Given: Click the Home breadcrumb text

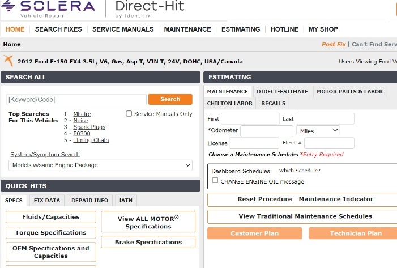Looking at the screenshot, I should [12, 44].
